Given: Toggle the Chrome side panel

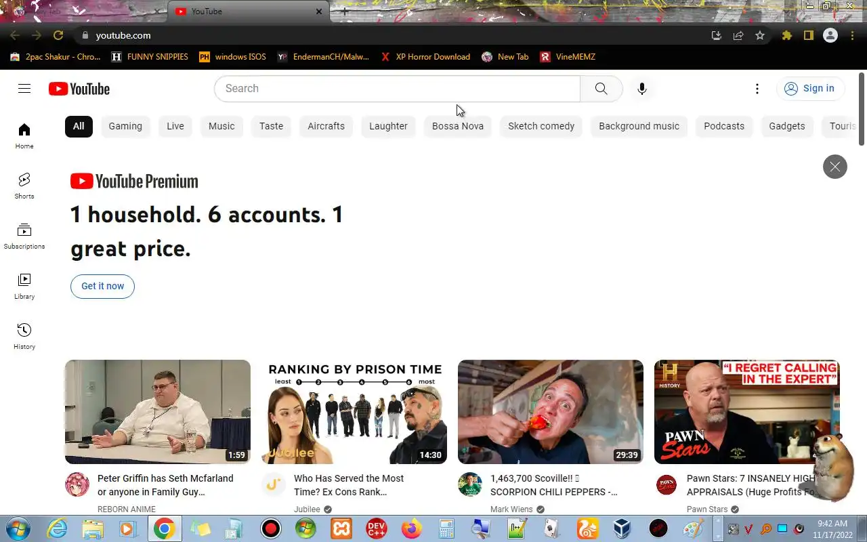Looking at the screenshot, I should (808, 35).
